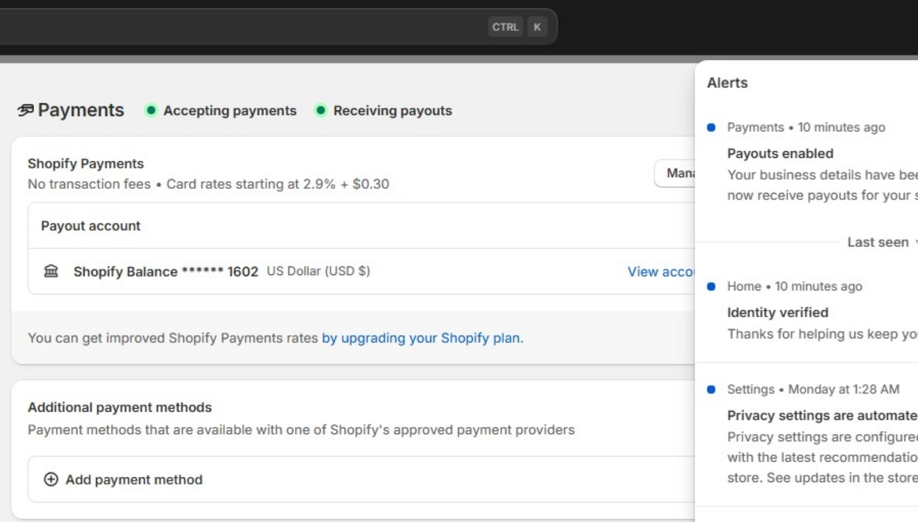Toggle unread dot on Privacy settings alert

tap(712, 389)
